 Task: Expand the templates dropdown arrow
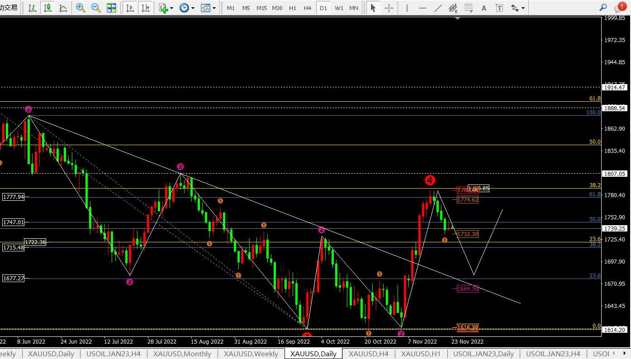click(x=214, y=8)
